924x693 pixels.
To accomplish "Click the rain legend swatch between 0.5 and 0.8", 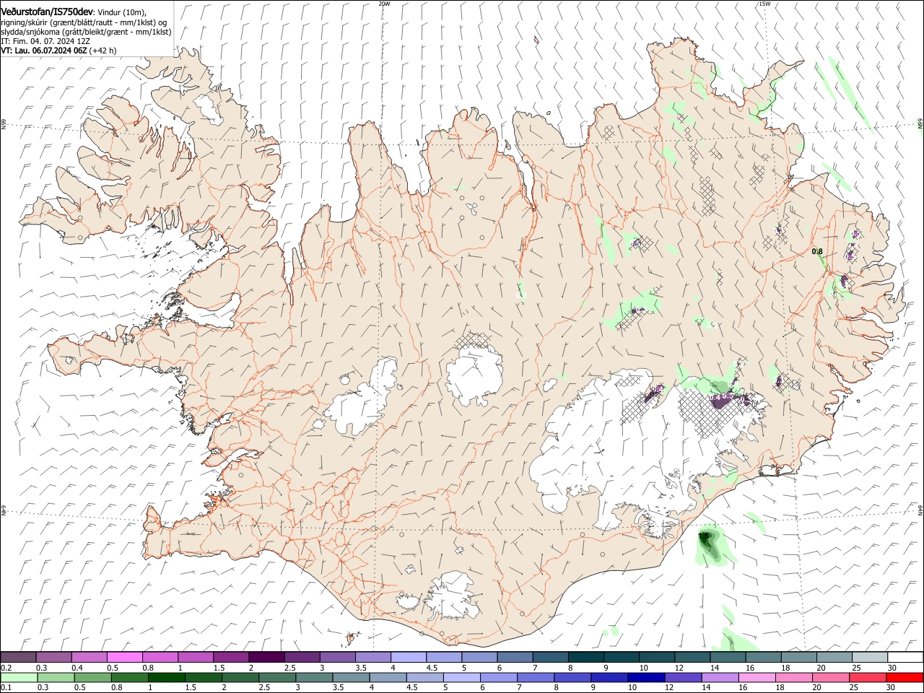I will coord(92,677).
